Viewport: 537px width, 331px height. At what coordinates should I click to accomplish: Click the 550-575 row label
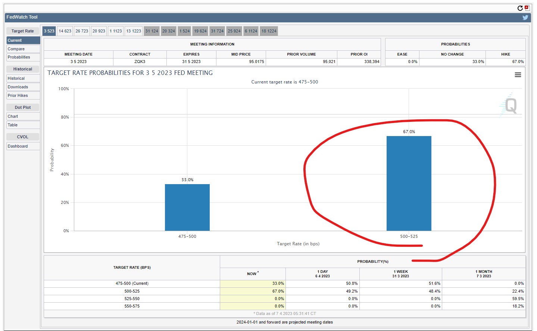pyautogui.click(x=132, y=306)
